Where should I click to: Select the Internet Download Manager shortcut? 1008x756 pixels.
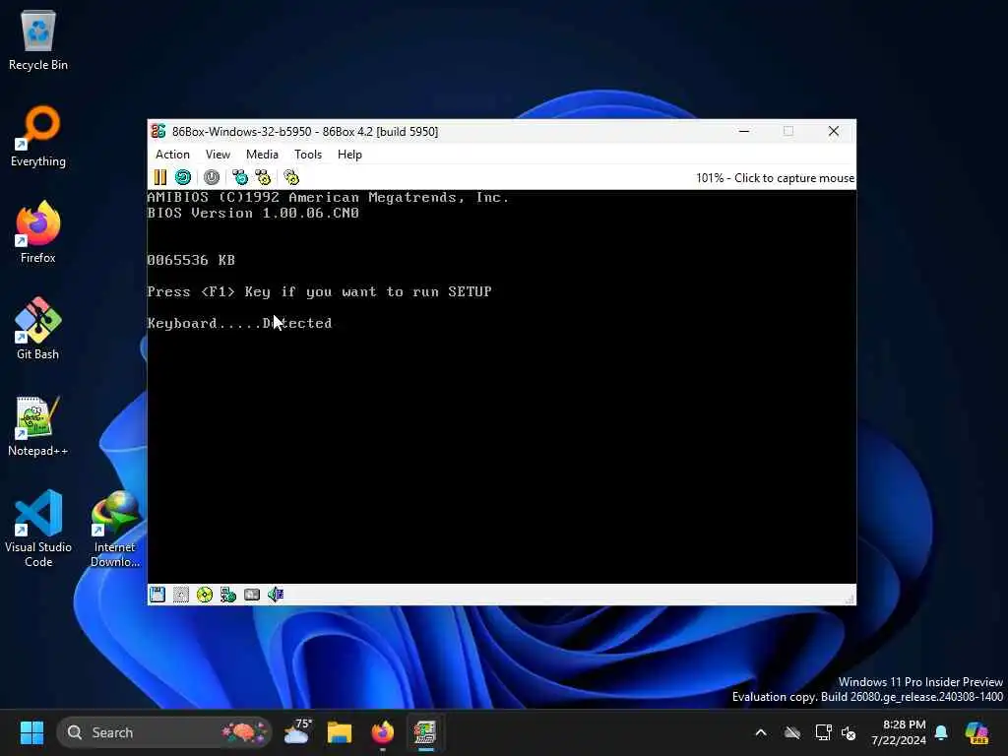coord(115,529)
